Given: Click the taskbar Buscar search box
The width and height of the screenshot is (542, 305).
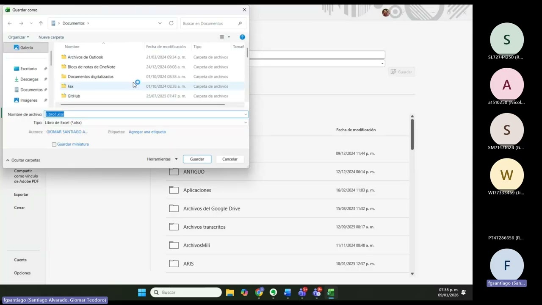Looking at the screenshot, I should (186, 292).
